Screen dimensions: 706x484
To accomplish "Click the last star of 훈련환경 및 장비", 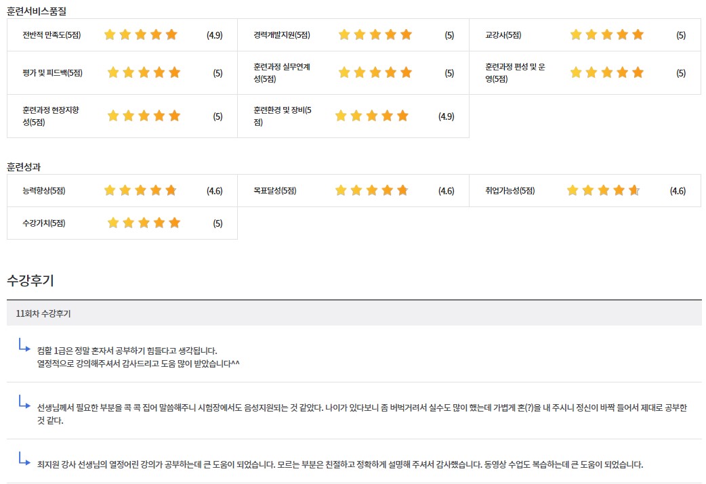I will click(402, 116).
